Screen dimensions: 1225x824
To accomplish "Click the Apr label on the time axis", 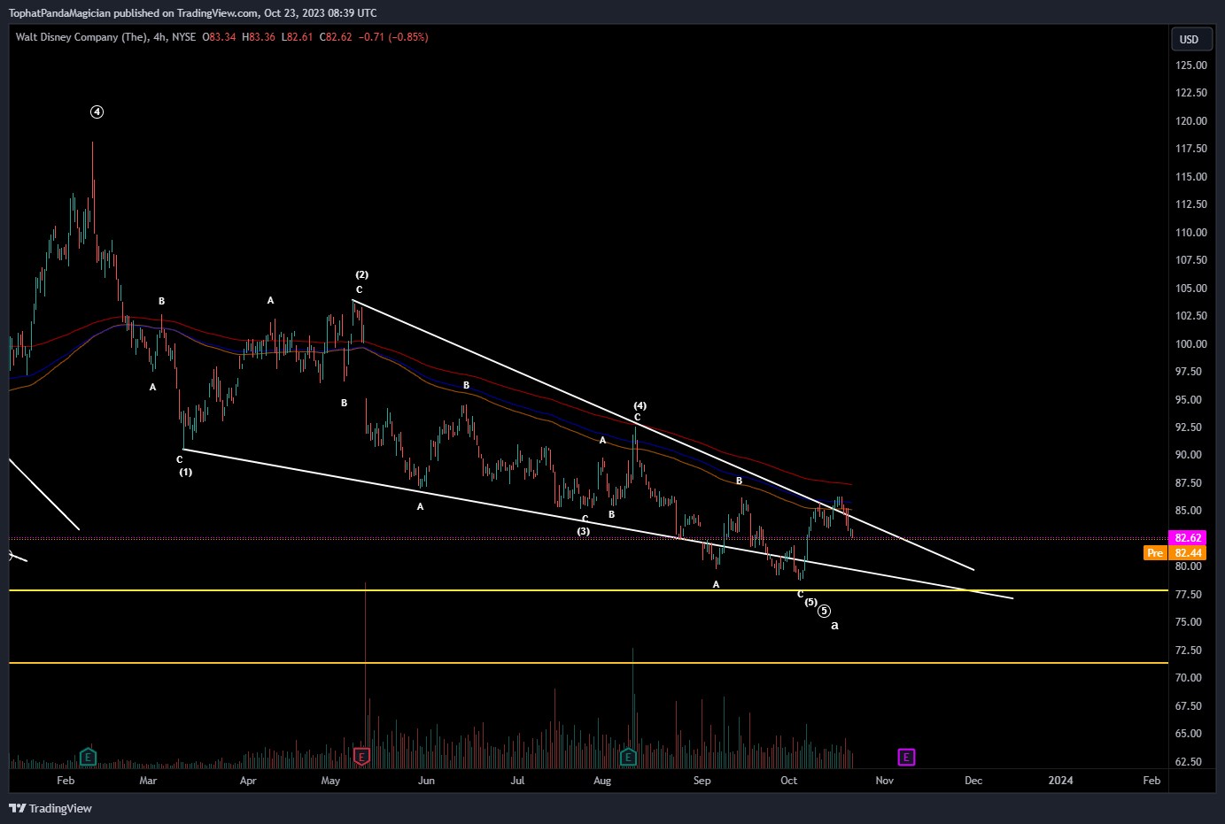I will click(x=248, y=781).
